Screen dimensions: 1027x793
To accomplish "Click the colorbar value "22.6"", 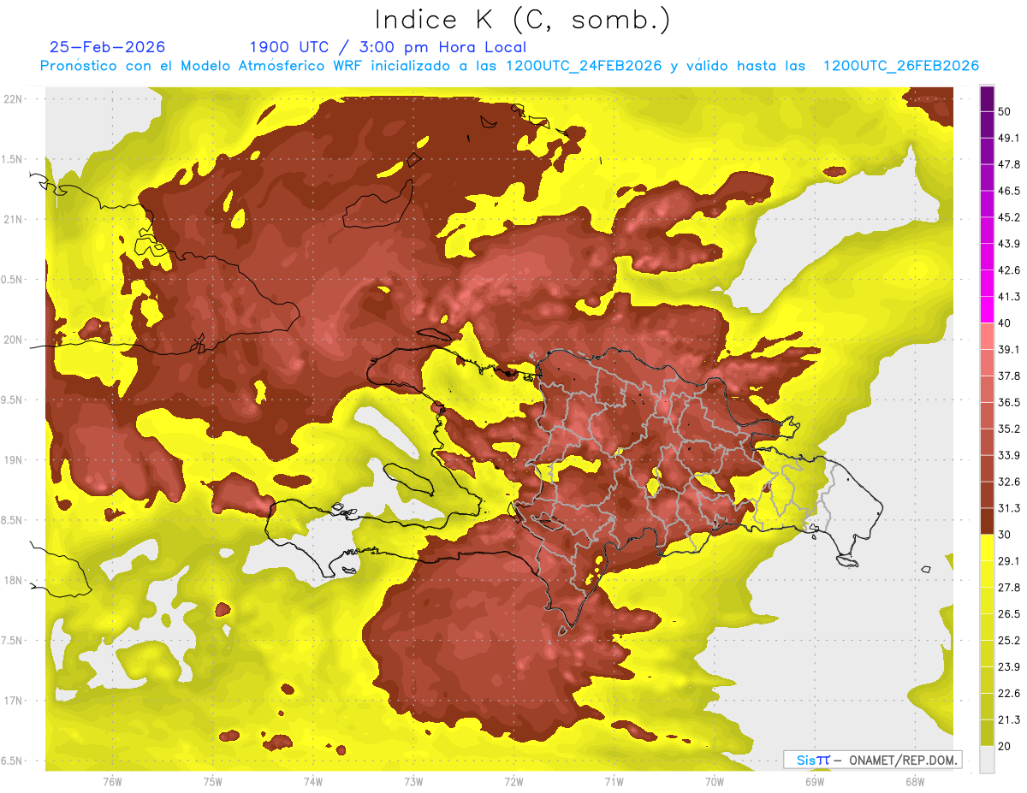I will 1009,693.
